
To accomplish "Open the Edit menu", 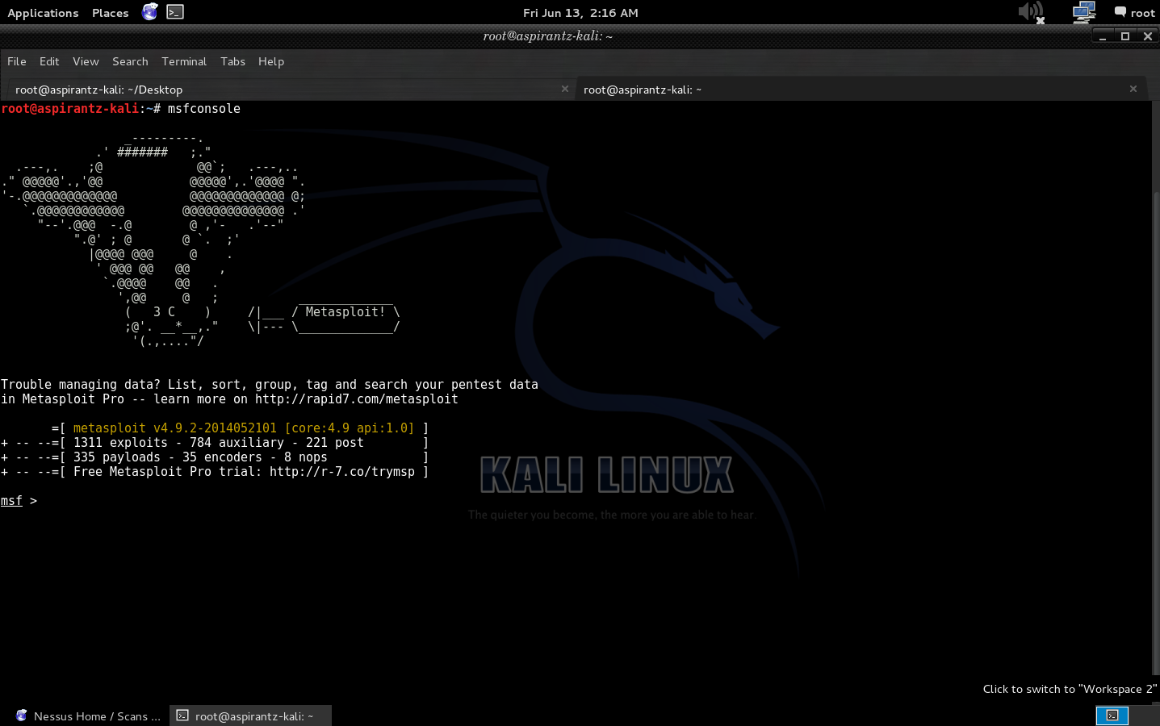I will pos(49,61).
